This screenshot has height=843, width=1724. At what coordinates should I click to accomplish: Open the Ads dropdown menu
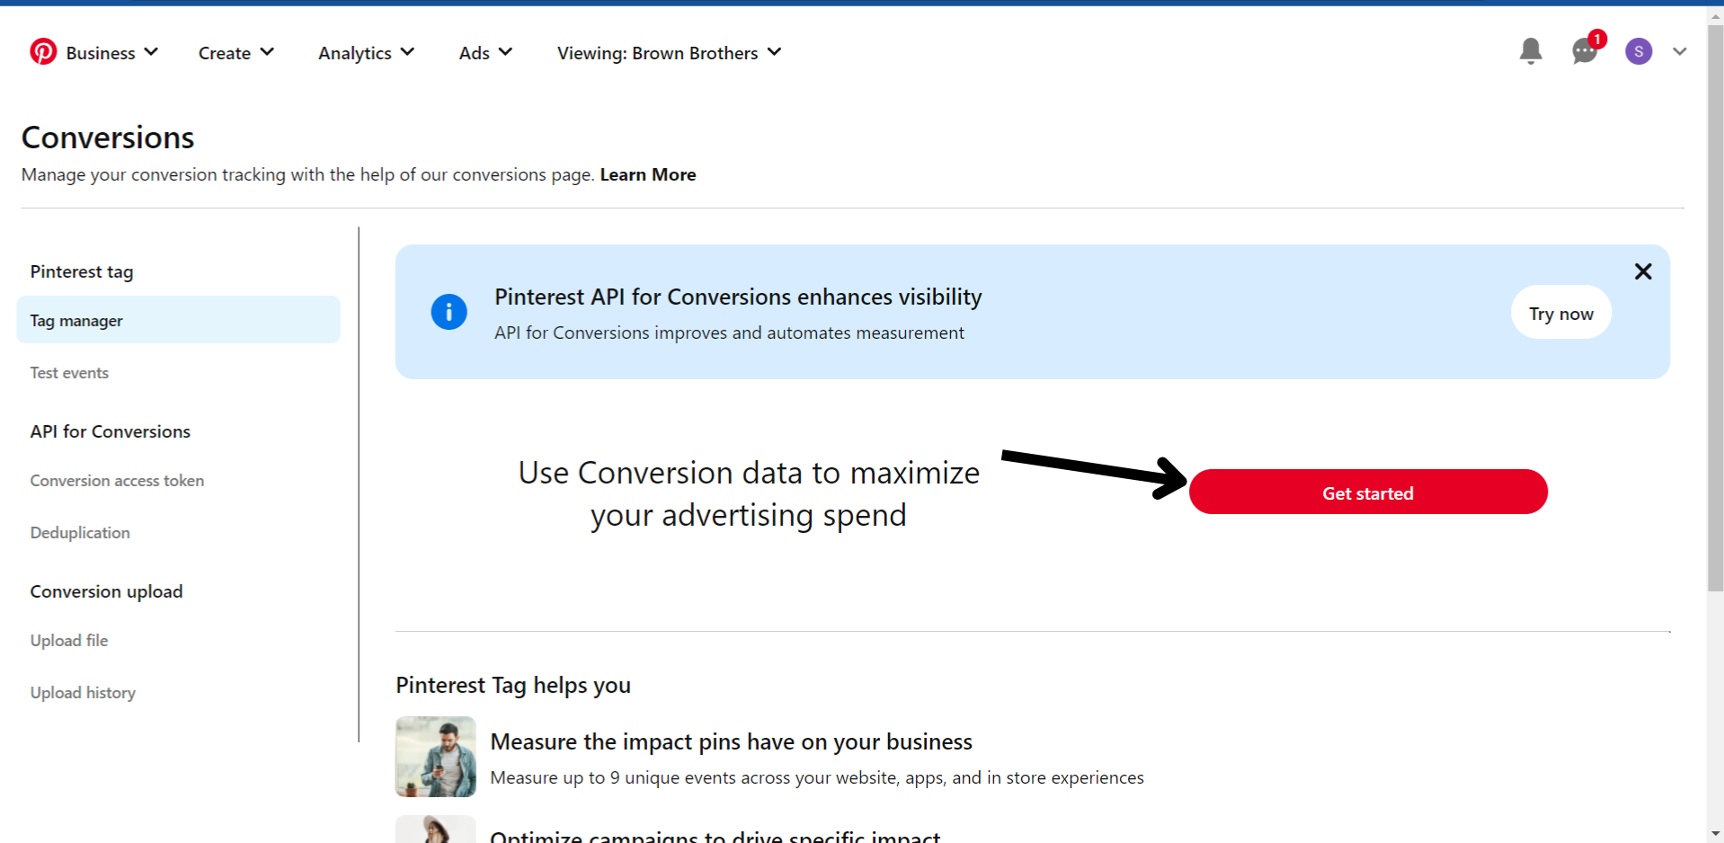tap(485, 53)
